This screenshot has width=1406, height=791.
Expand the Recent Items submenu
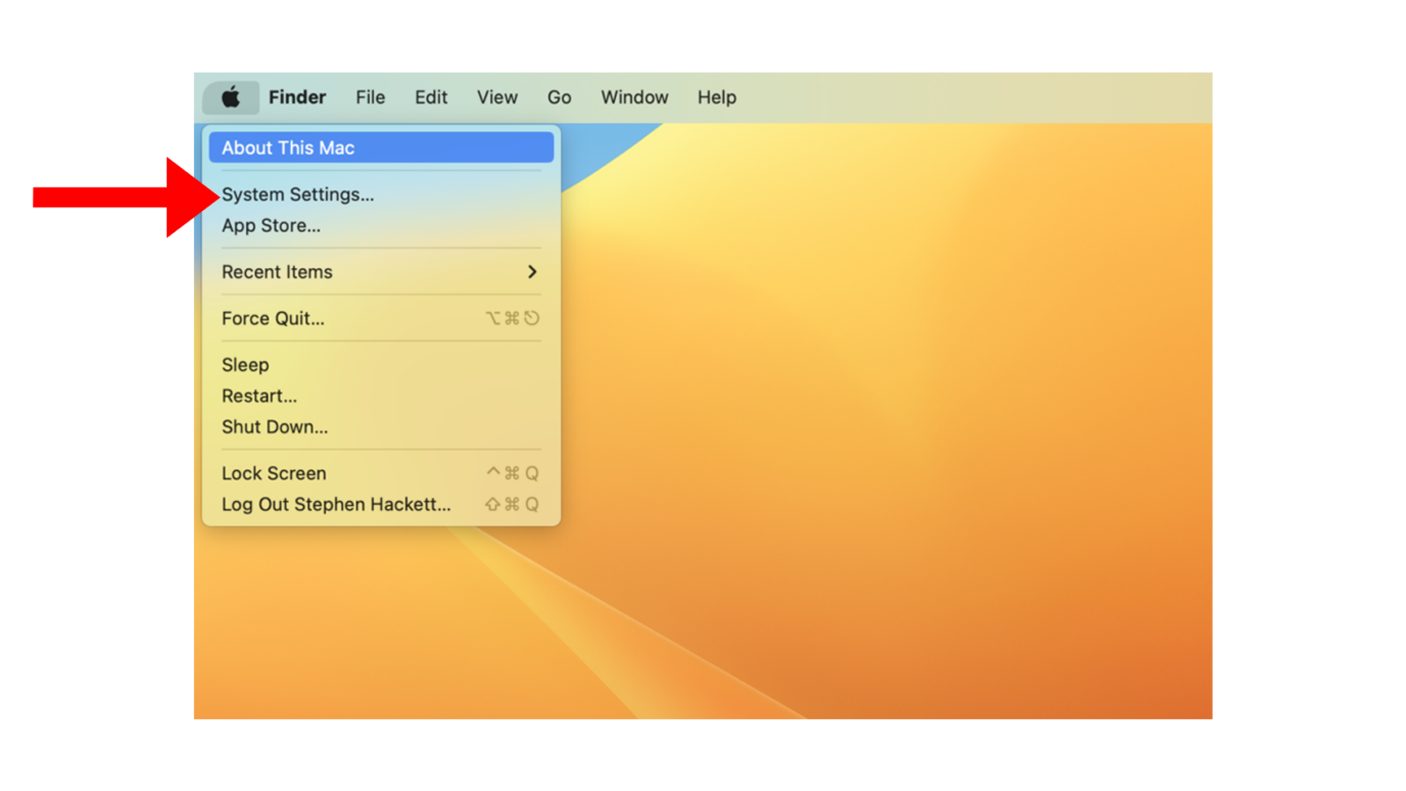point(277,272)
